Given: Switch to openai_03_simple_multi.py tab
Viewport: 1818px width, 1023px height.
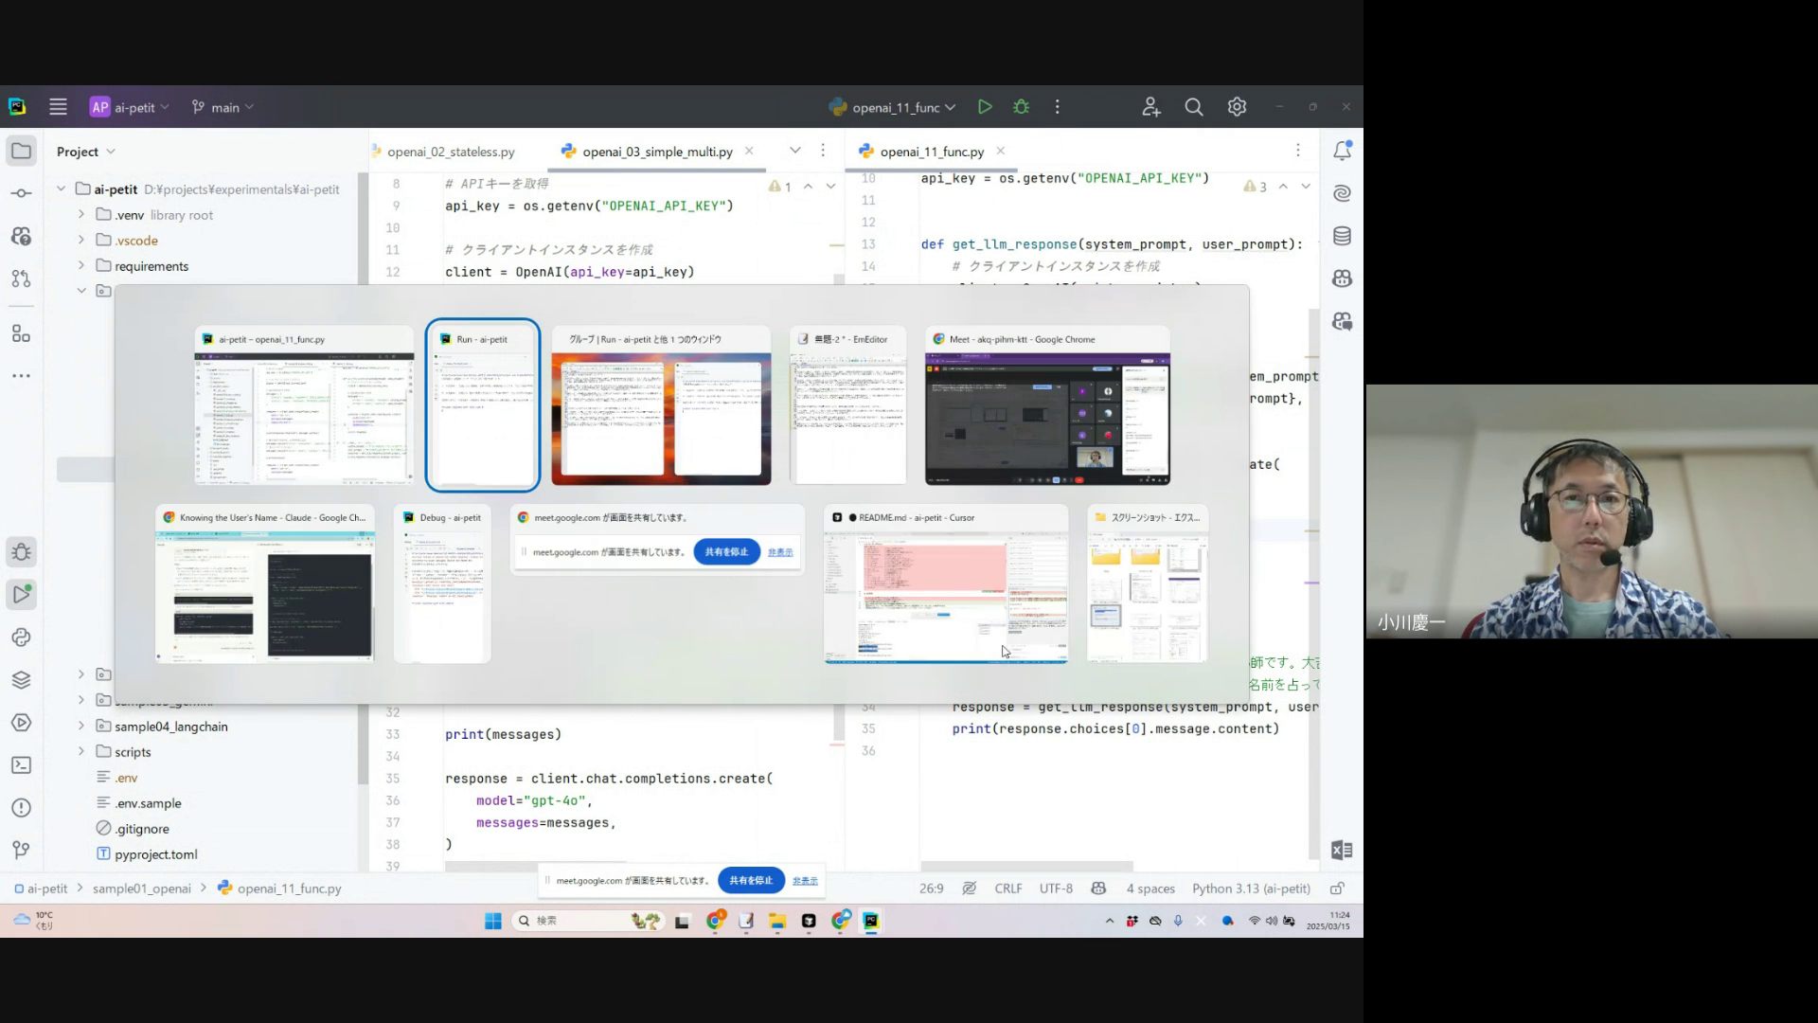Looking at the screenshot, I should tap(657, 152).
